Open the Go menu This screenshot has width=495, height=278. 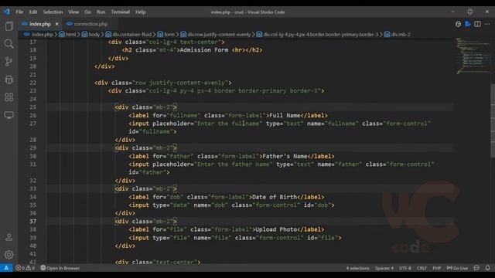coord(87,12)
